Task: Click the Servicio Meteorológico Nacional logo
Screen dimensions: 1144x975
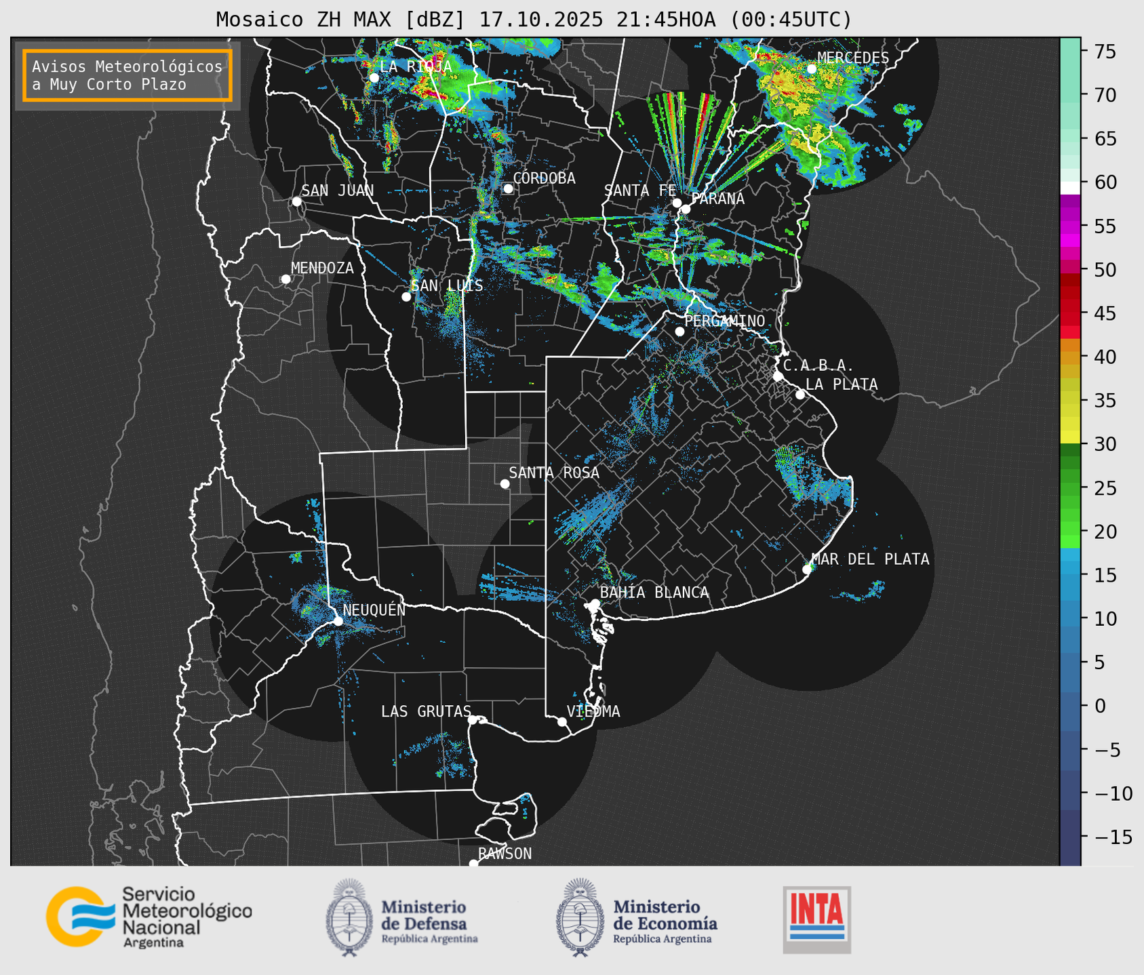Action: click(x=149, y=917)
